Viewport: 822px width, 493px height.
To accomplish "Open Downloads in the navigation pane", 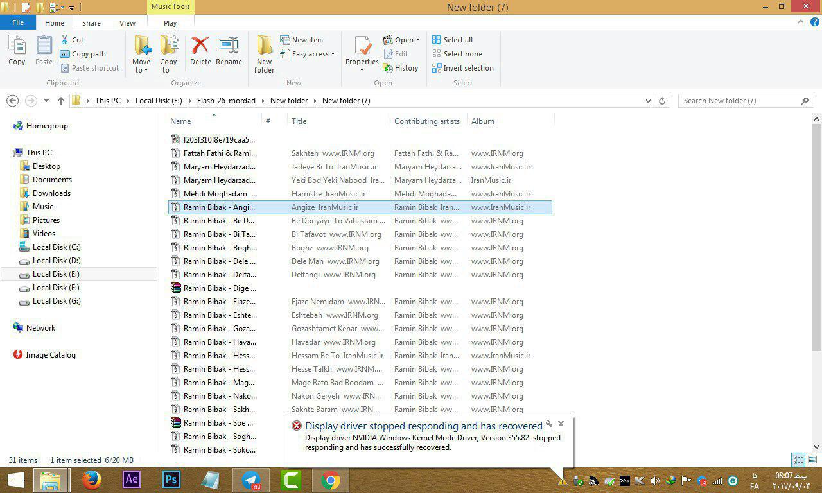I will tap(51, 193).
